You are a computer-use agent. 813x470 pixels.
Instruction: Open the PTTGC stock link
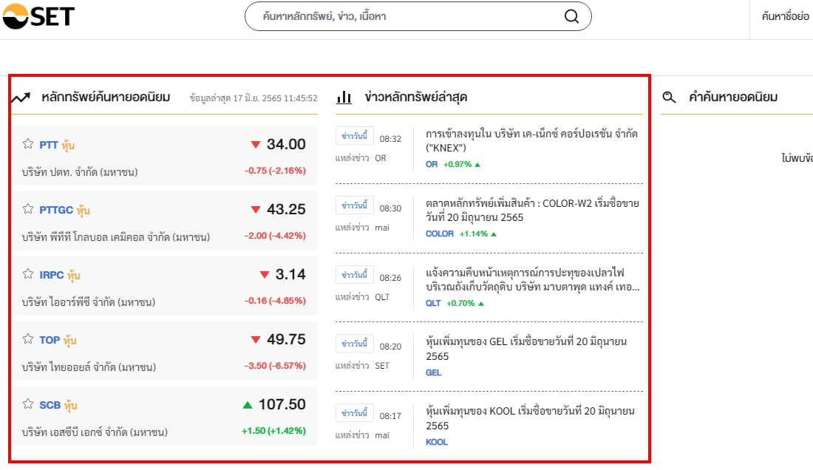pos(56,210)
